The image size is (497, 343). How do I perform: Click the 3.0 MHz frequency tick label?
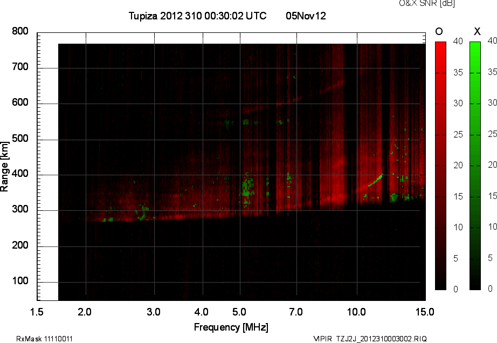[x=154, y=312]
